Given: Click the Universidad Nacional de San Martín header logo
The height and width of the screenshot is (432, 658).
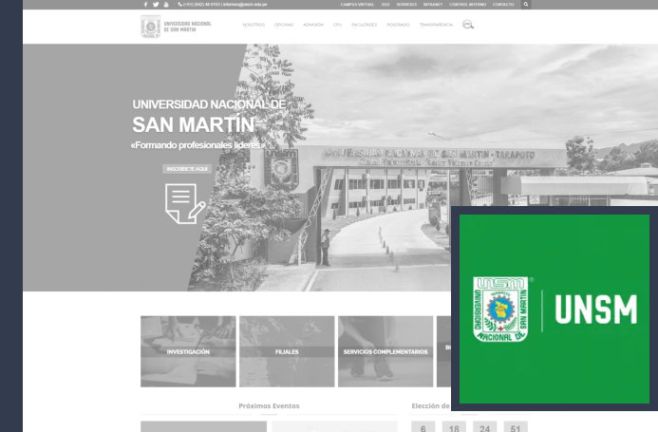Looking at the screenshot, I should tap(177, 27).
